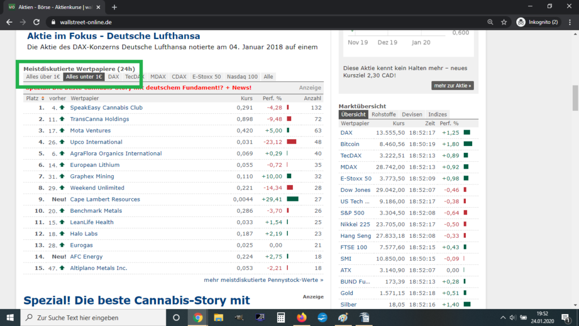Open Cape Lambert Resources link
Viewport: 579px width, 326px height.
pos(105,199)
